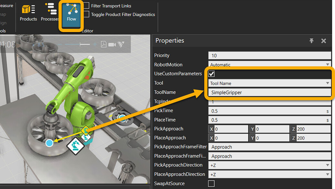Export the view as PDF
The image size is (335, 189).
pyautogui.click(x=104, y=43)
